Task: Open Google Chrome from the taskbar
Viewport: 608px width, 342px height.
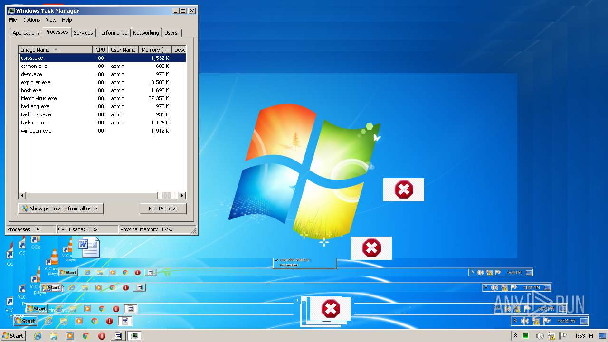Action: (x=86, y=336)
